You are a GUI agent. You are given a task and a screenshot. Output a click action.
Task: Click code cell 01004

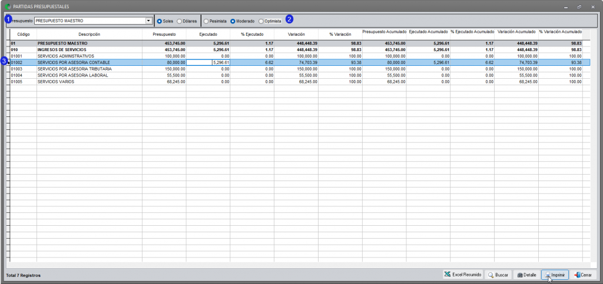click(x=24, y=75)
